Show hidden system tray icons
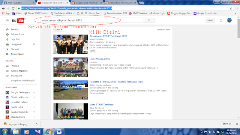 tap(197, 132)
